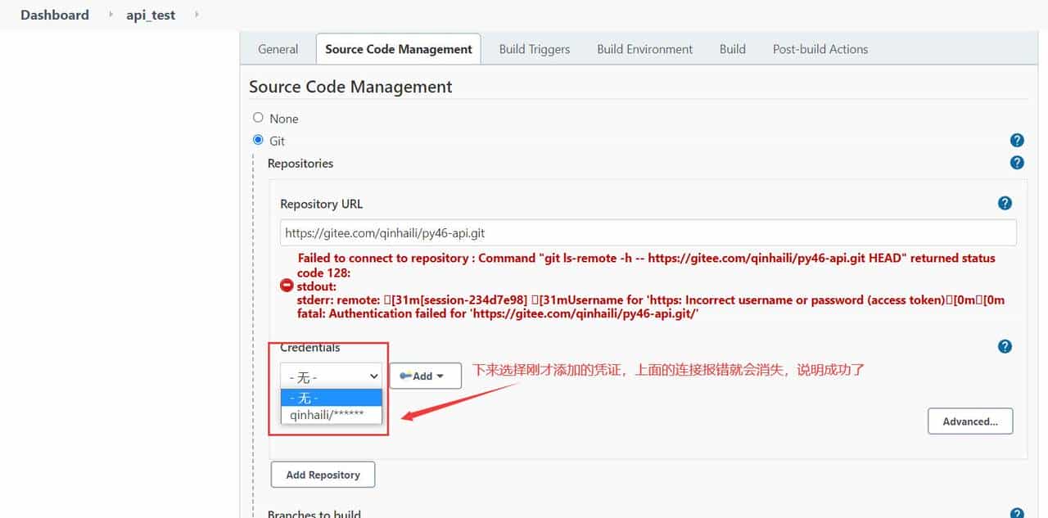The image size is (1048, 518).
Task: Open the Post-build Actions tab
Action: click(820, 48)
